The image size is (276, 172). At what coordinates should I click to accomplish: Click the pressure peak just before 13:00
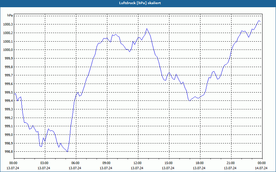coord(147,29)
